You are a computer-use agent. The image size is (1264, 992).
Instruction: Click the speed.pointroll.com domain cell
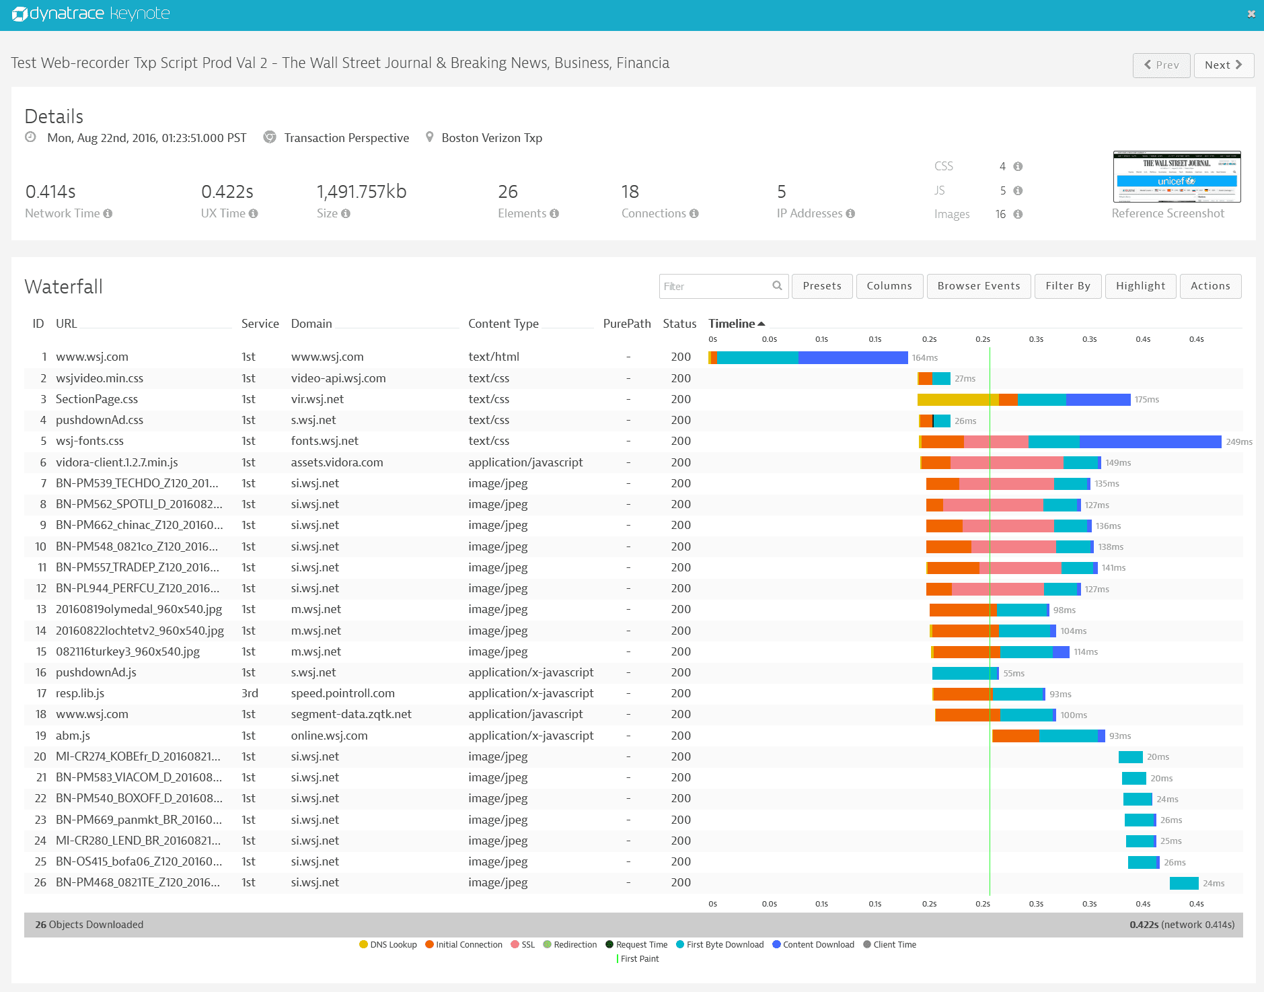pos(342,693)
